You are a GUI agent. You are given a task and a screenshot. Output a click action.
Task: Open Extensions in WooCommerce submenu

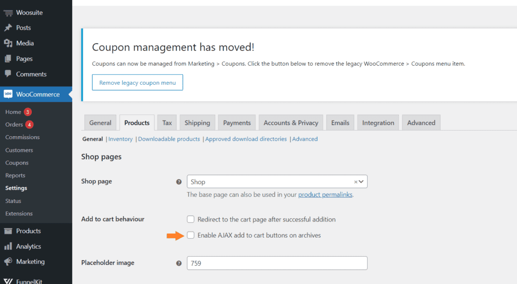(x=19, y=213)
